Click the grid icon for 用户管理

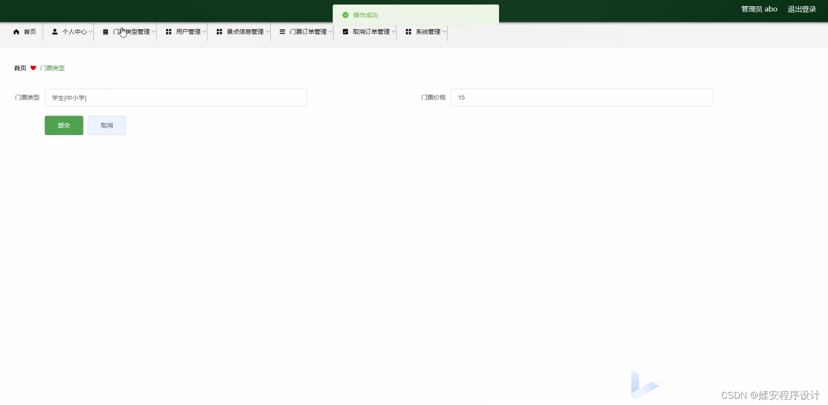pyautogui.click(x=168, y=32)
